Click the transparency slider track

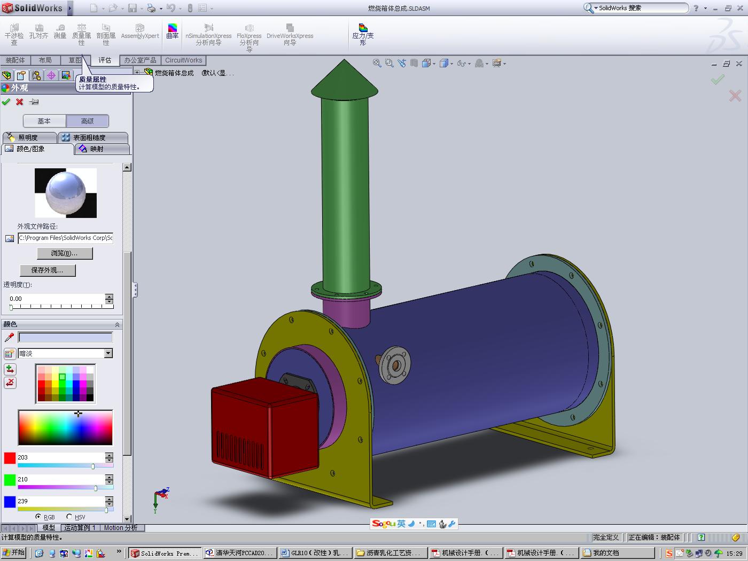point(62,307)
